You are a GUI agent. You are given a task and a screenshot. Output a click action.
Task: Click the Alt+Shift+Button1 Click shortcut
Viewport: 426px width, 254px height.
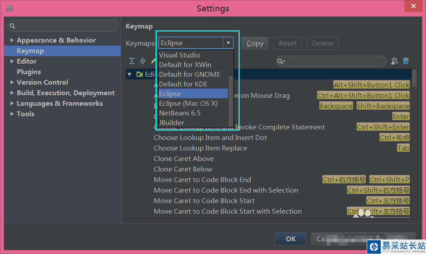pos(372,85)
